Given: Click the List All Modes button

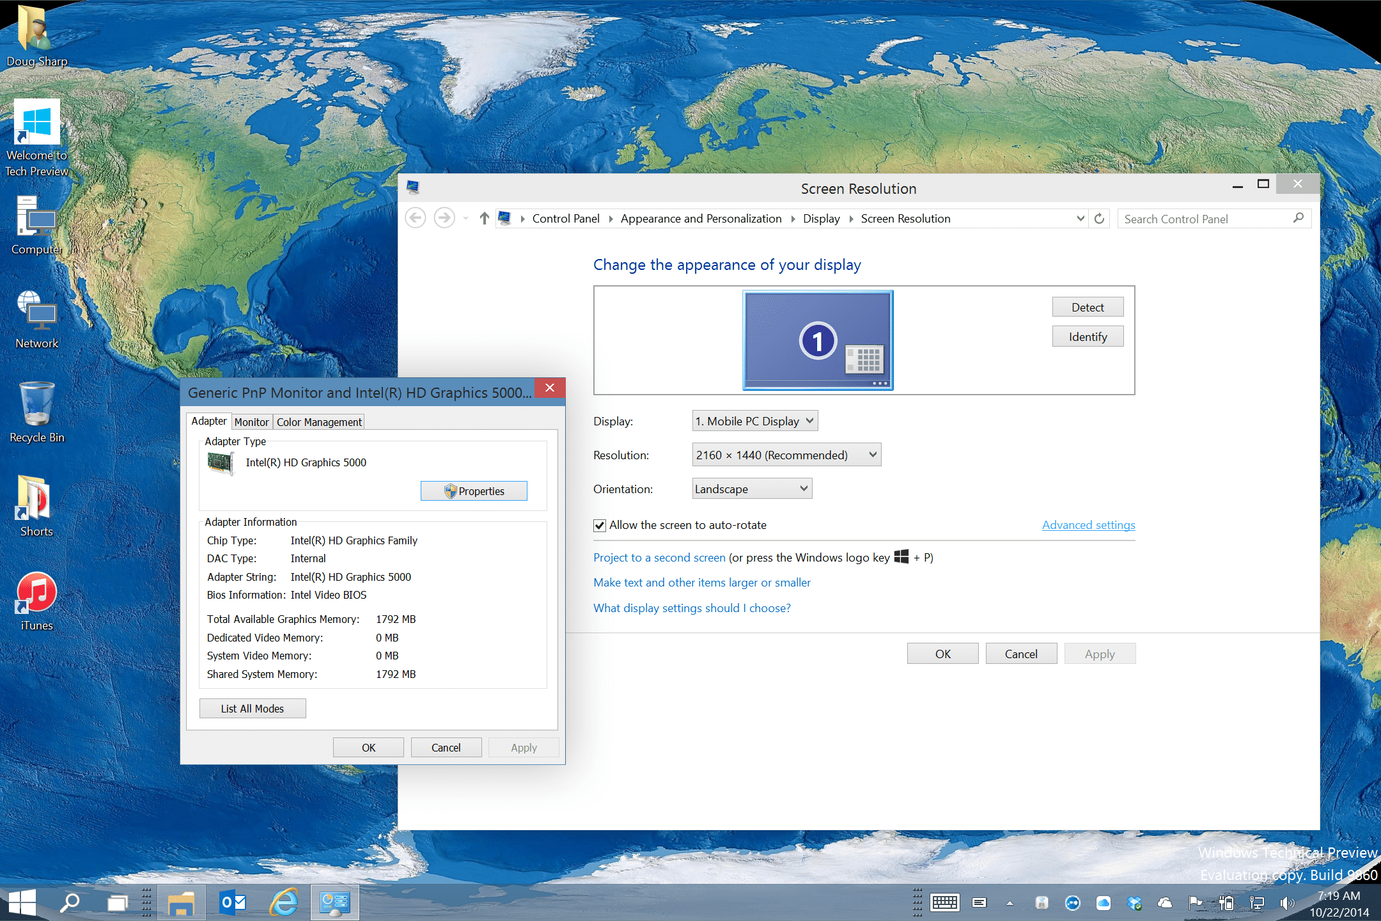Looking at the screenshot, I should click(x=253, y=709).
